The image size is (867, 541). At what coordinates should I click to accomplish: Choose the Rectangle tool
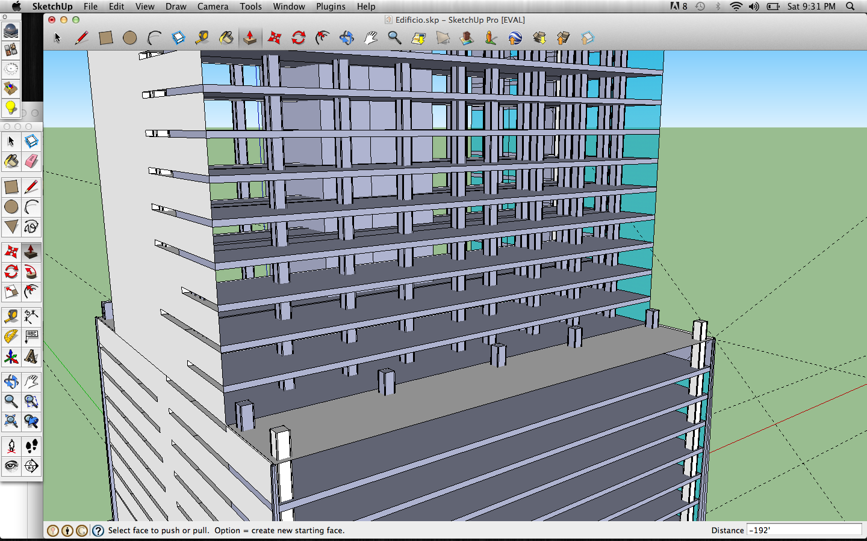11,187
